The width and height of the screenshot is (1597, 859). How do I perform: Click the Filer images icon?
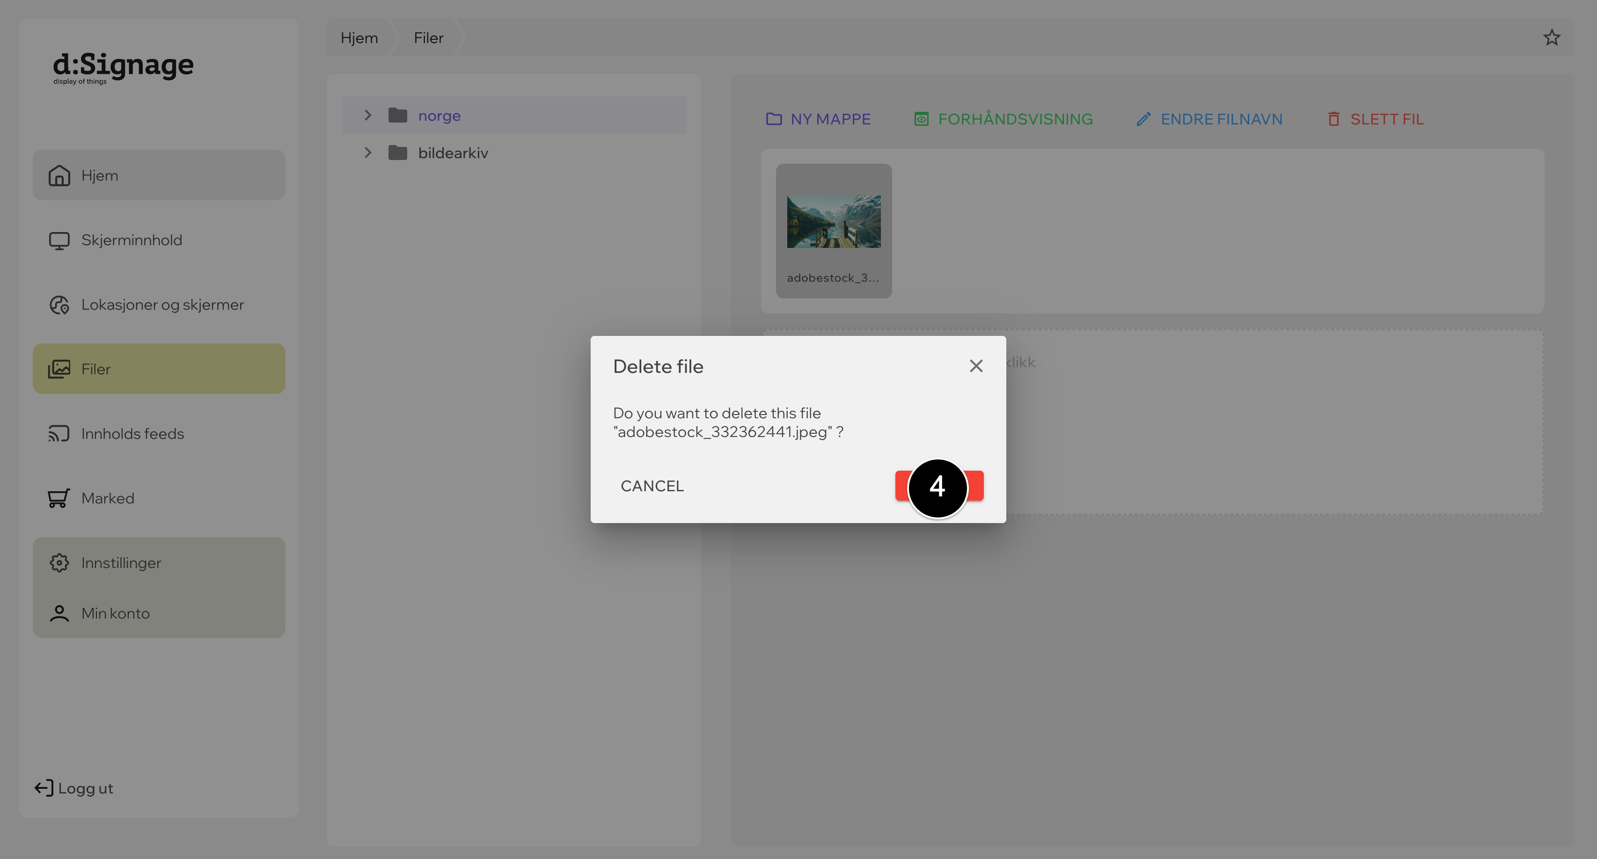coord(59,369)
